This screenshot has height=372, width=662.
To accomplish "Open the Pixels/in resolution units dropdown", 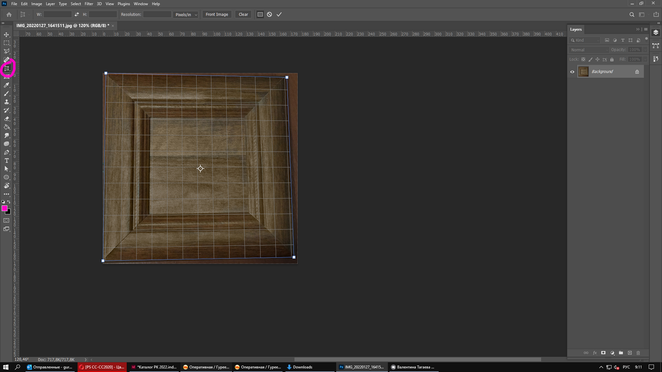I will point(186,15).
